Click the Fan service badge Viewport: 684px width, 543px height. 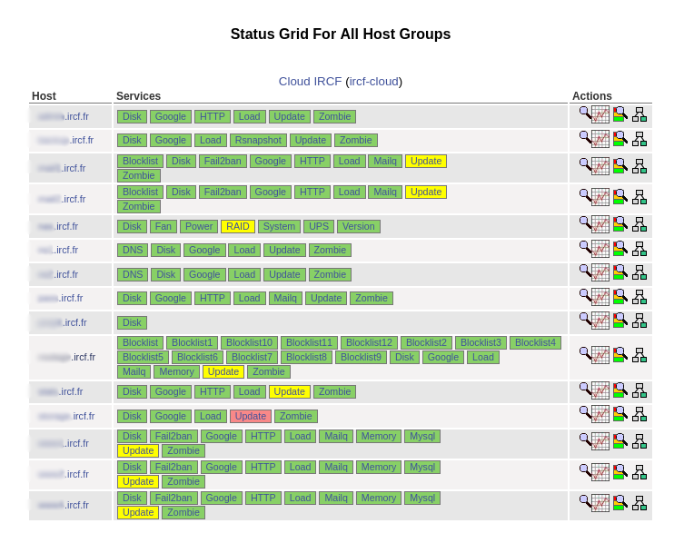(x=163, y=227)
